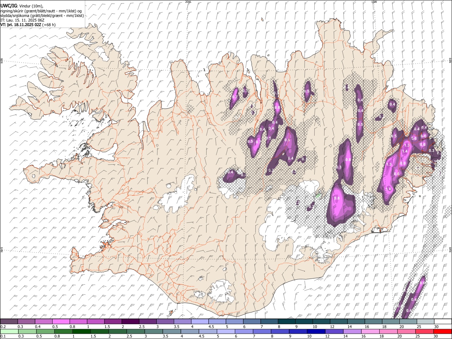Viewport: 452px width, 339px height.
Task: Click the '1.0' precipitation value on the map
Action: click(388, 189)
